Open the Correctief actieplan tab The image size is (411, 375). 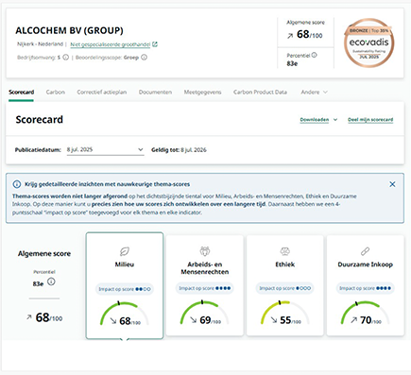(x=102, y=93)
